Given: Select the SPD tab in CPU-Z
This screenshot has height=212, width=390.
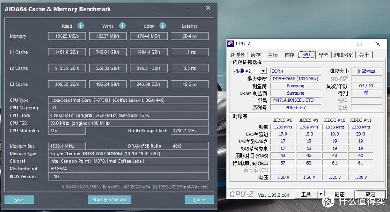Looking at the screenshot, I should click(306, 54).
